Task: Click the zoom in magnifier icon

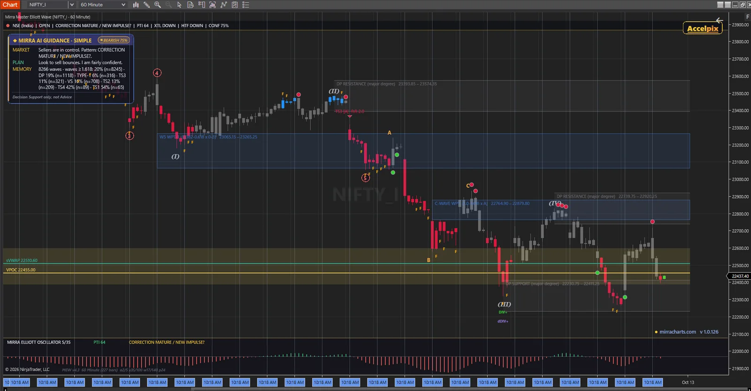Action: [158, 5]
